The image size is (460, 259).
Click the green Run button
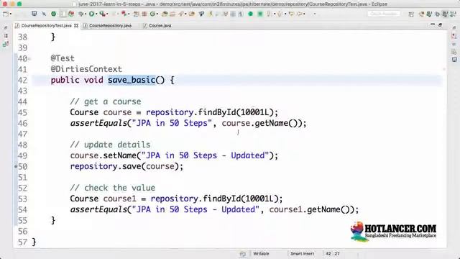[92, 14]
